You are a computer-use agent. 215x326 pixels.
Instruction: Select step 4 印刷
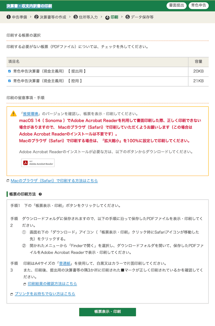click(112, 17)
